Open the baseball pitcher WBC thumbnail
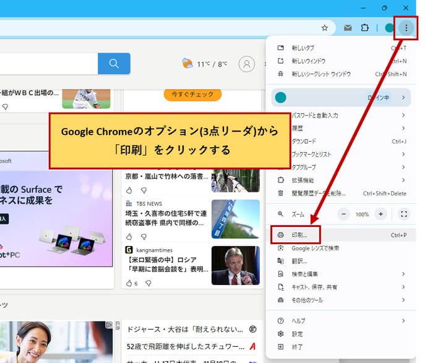Image resolution: width=430 pixels, height=363 pixels. (87, 98)
